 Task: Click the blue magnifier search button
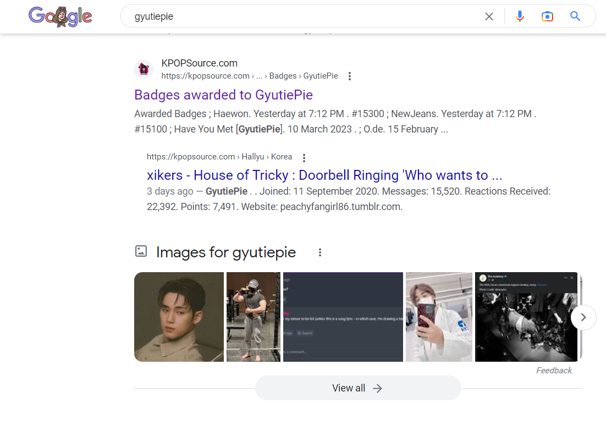[x=575, y=16]
